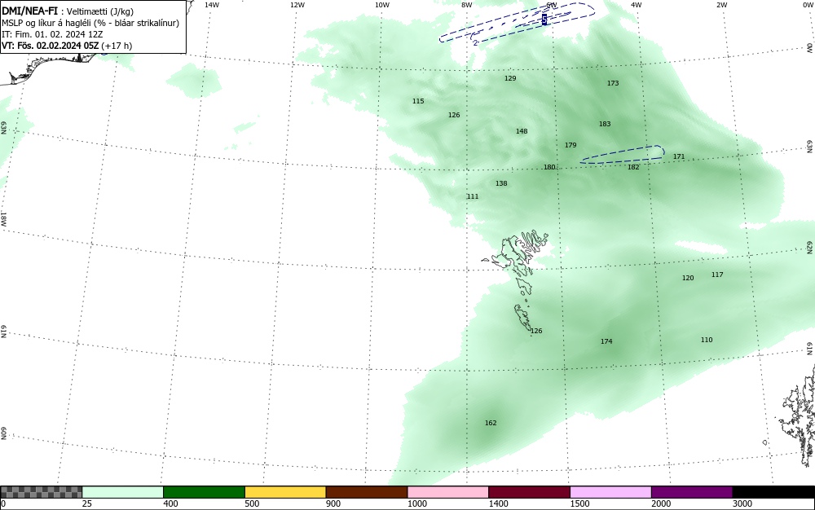Select the map value 115

[418, 101]
